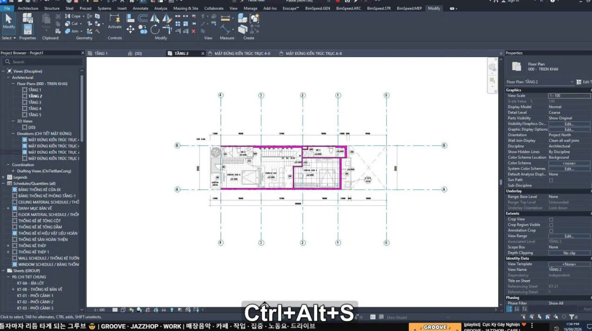Activate the Aligned Dimension measure tool

[225, 19]
